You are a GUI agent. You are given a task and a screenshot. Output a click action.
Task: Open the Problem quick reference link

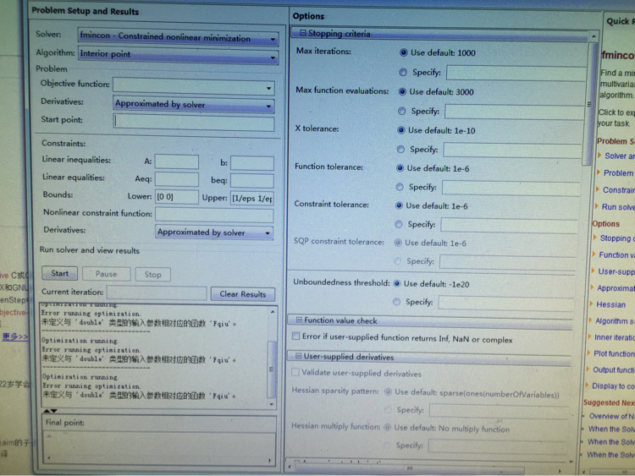618,173
